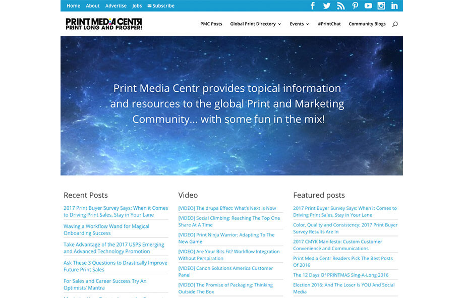Viewport: 464px width, 298px height.
Task: Go to Home in top bar
Action: [73, 6]
